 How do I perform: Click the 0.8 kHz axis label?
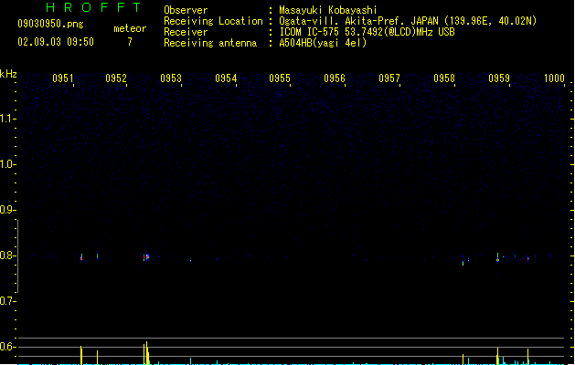[x=7, y=255]
